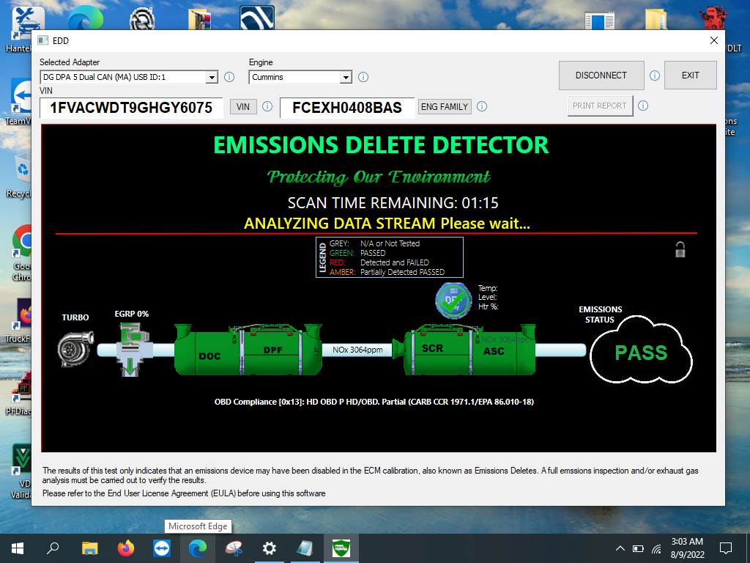
Task: Click the DEF tank badge icon
Action: tap(453, 301)
